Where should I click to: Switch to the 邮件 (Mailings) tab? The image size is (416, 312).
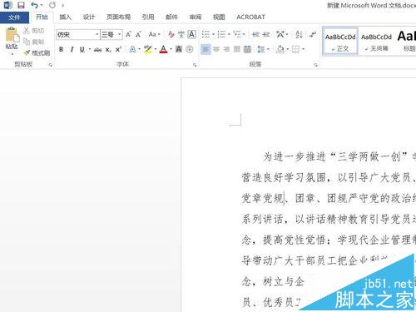(x=171, y=17)
